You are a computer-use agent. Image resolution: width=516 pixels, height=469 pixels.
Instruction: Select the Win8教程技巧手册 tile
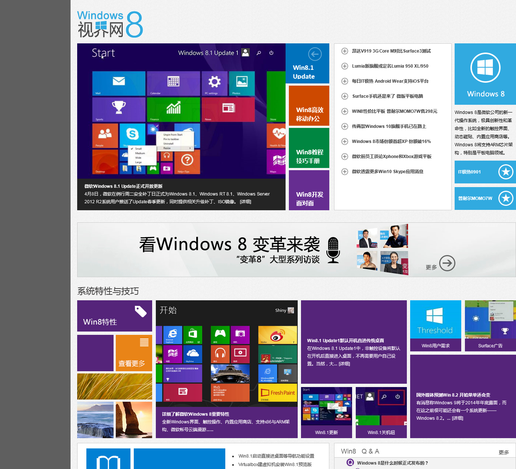click(309, 148)
